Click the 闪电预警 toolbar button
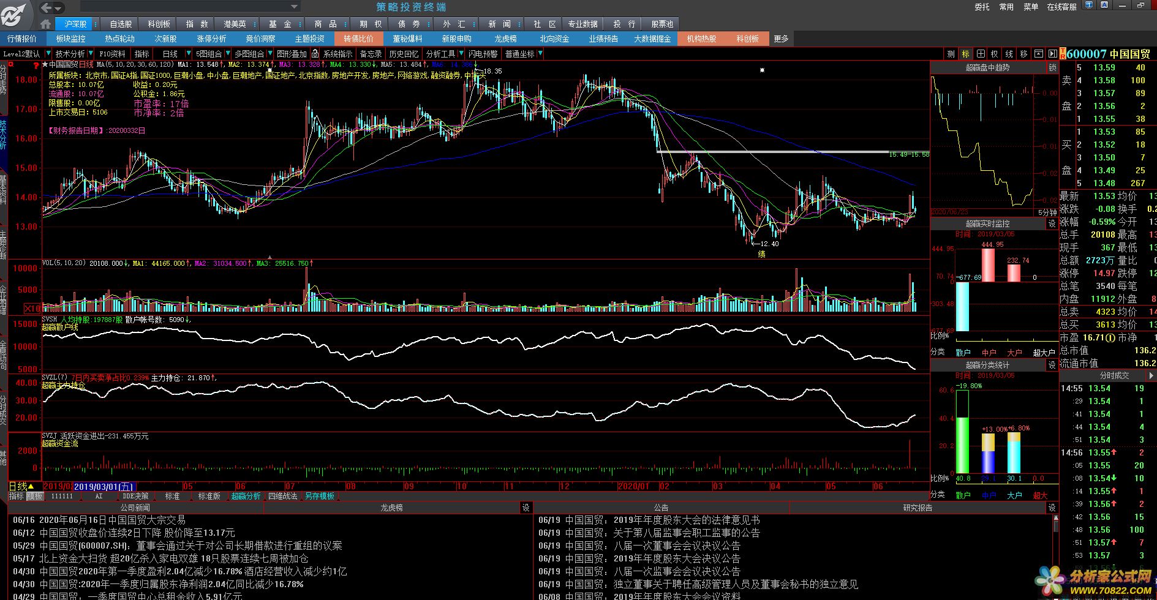Viewport: 1157px width, 600px height. point(483,54)
